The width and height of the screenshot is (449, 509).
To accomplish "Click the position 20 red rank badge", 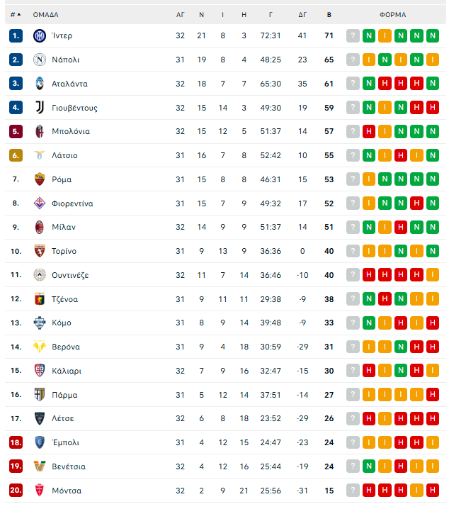I will [16, 491].
